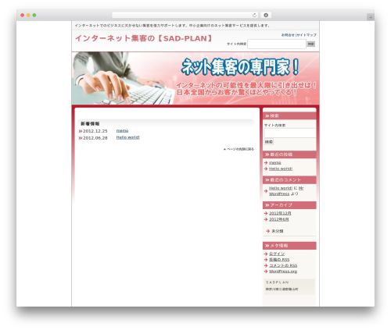The height and width of the screenshot is (330, 391).
Task: Click the 新着情報 section heading
Action: tap(90, 124)
